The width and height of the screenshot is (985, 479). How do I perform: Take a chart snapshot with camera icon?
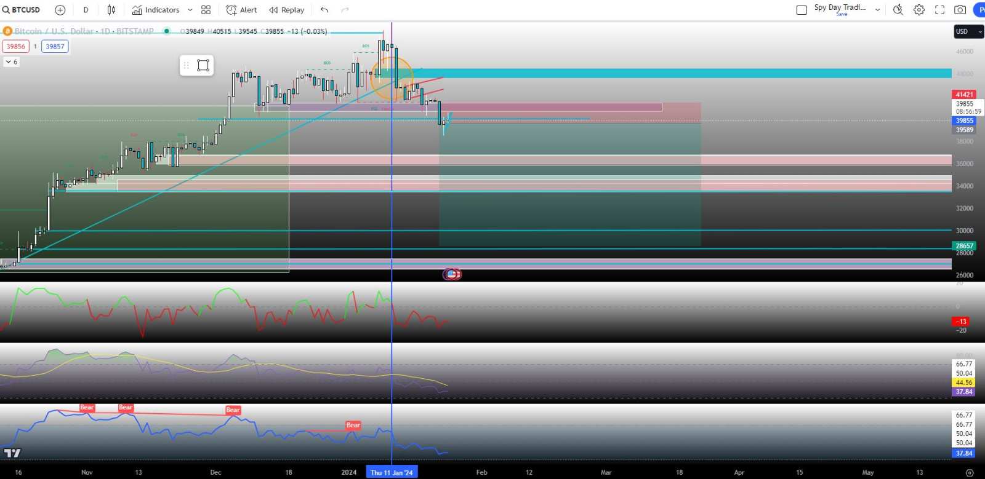point(960,10)
